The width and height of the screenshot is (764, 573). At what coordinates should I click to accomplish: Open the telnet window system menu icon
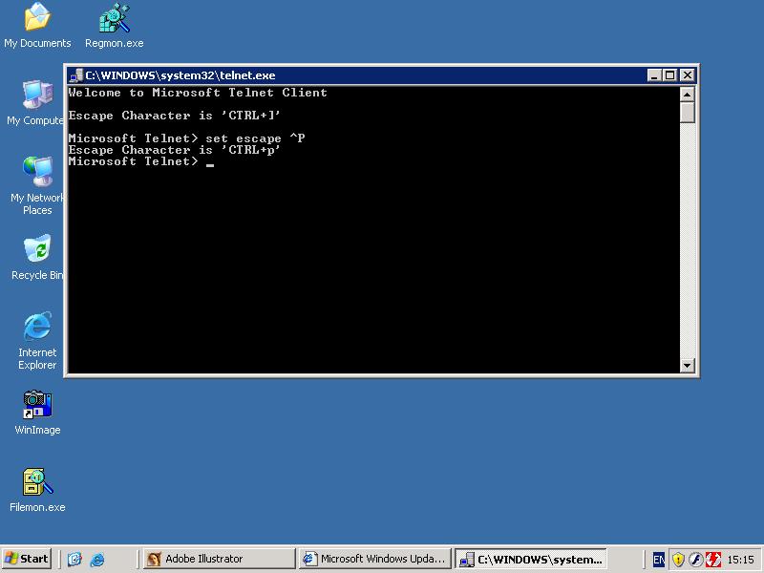tap(76, 75)
